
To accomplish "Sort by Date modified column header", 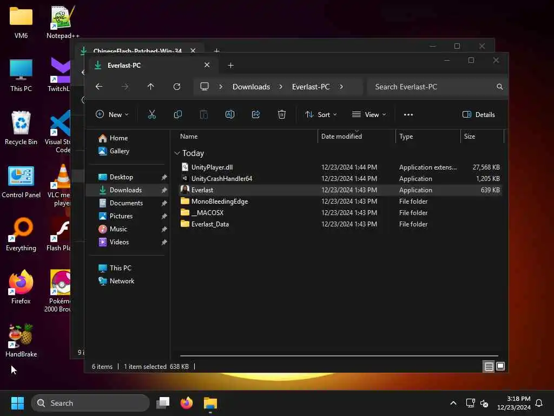I will click(x=357, y=136).
